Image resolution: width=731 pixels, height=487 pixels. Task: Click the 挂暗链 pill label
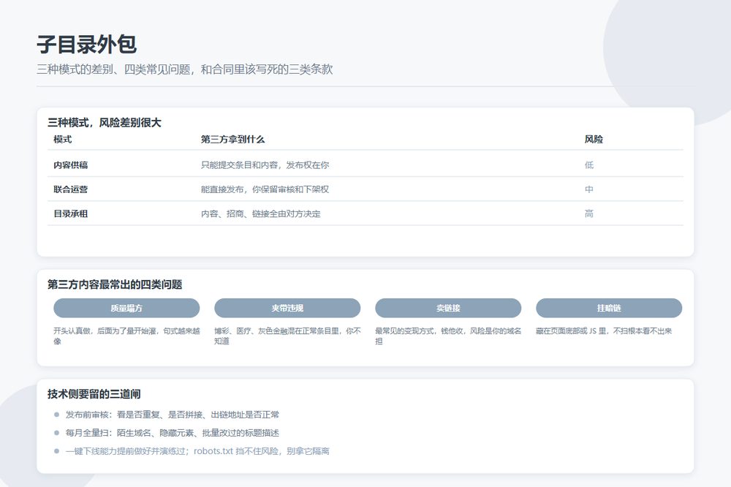609,309
